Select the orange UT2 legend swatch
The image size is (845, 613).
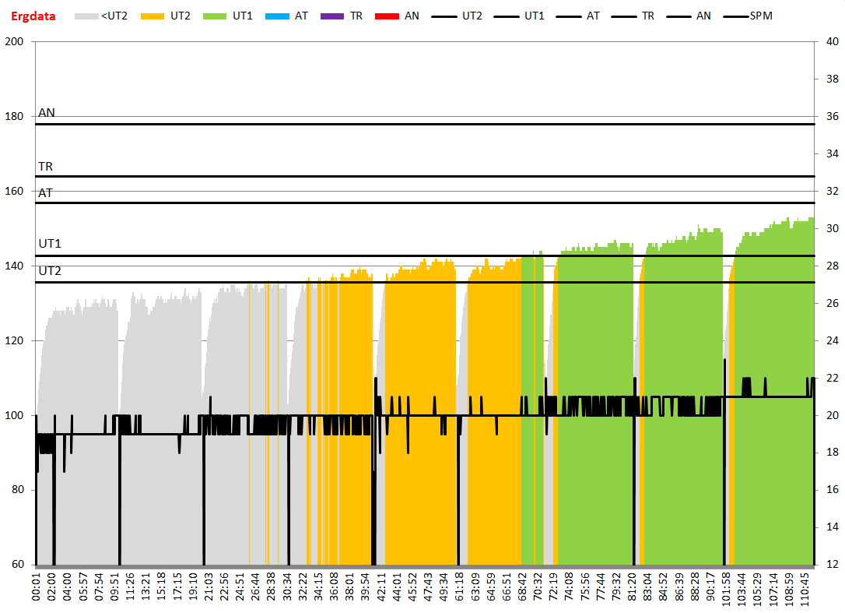[154, 16]
